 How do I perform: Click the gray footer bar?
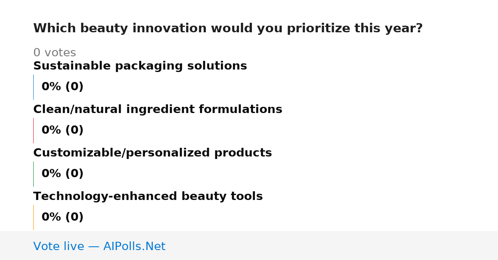pos(249,246)
